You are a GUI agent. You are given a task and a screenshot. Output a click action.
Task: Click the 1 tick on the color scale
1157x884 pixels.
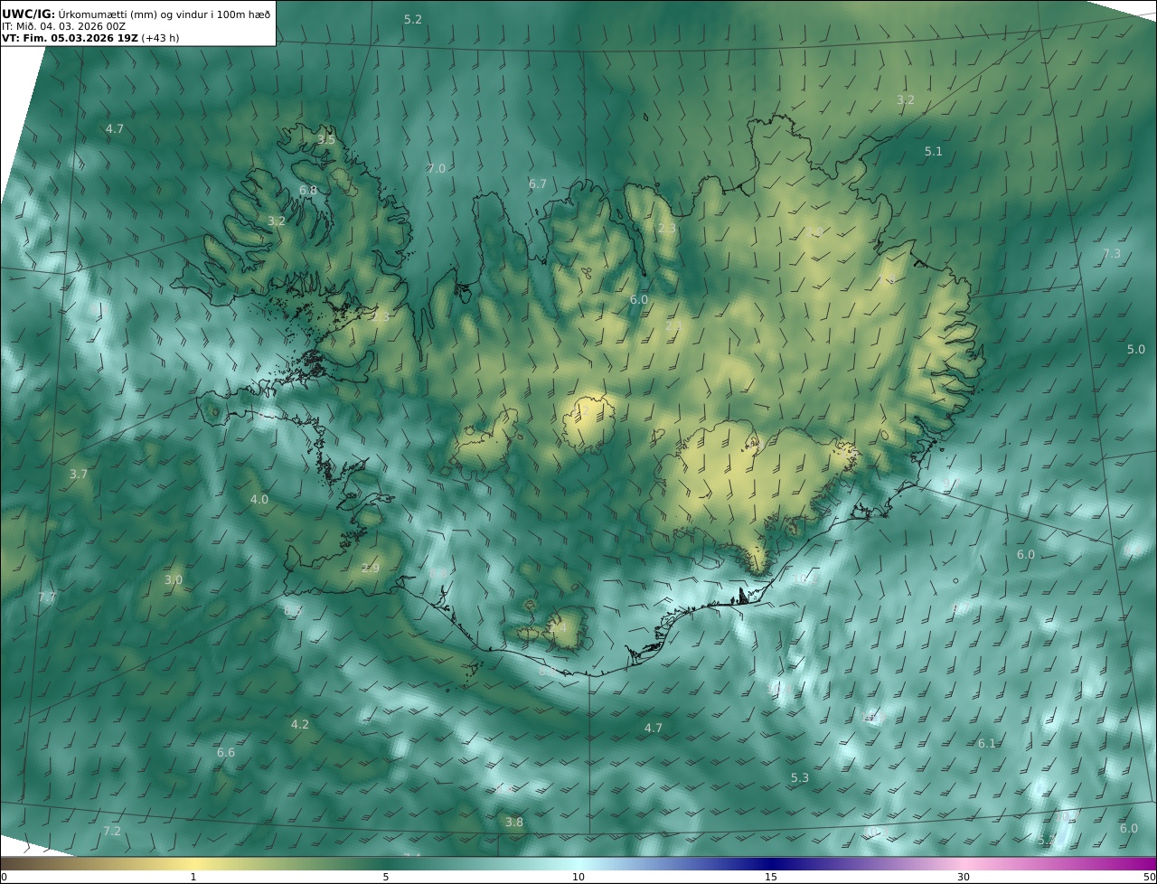(x=193, y=877)
